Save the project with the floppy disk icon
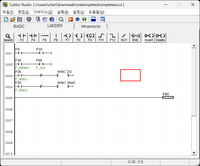Viewport: 200px width, 166px height. pos(19,19)
